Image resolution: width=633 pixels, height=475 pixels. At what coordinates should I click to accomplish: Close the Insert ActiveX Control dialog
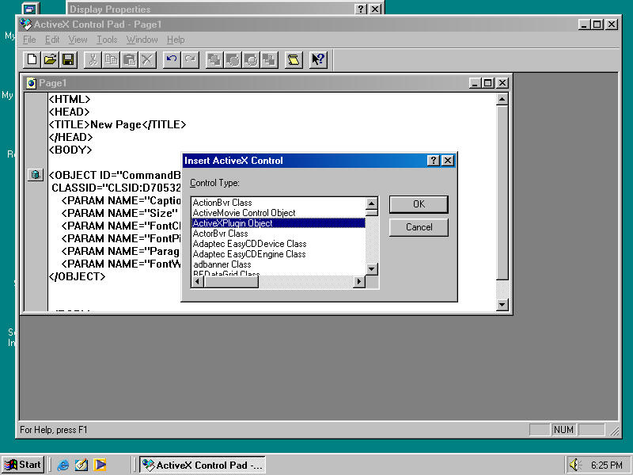(448, 161)
